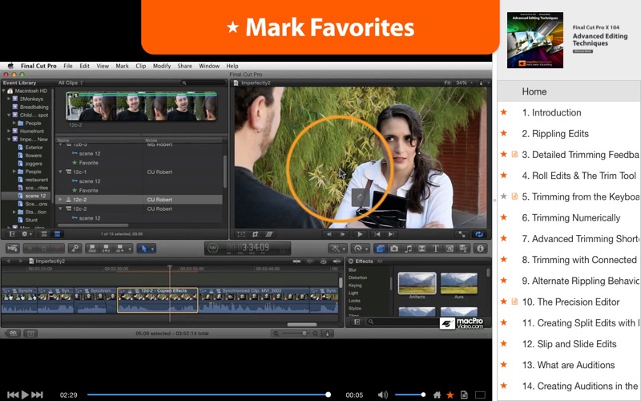
Task: Expand the Homefront event
Action: coord(9,131)
